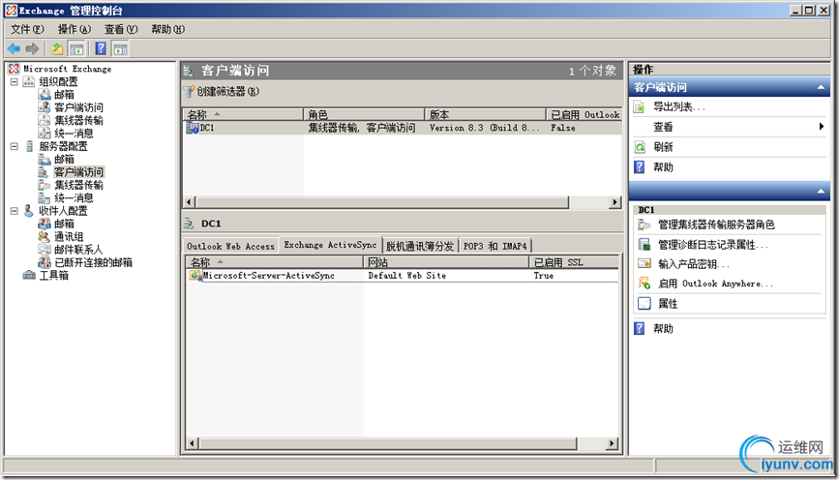The width and height of the screenshot is (839, 480).
Task: Click 管理集线器传输服务器角色 action
Action: [x=716, y=225]
